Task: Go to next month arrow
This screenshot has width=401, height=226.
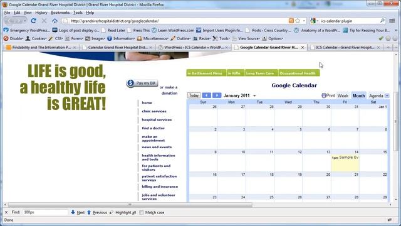Action: click(217, 95)
